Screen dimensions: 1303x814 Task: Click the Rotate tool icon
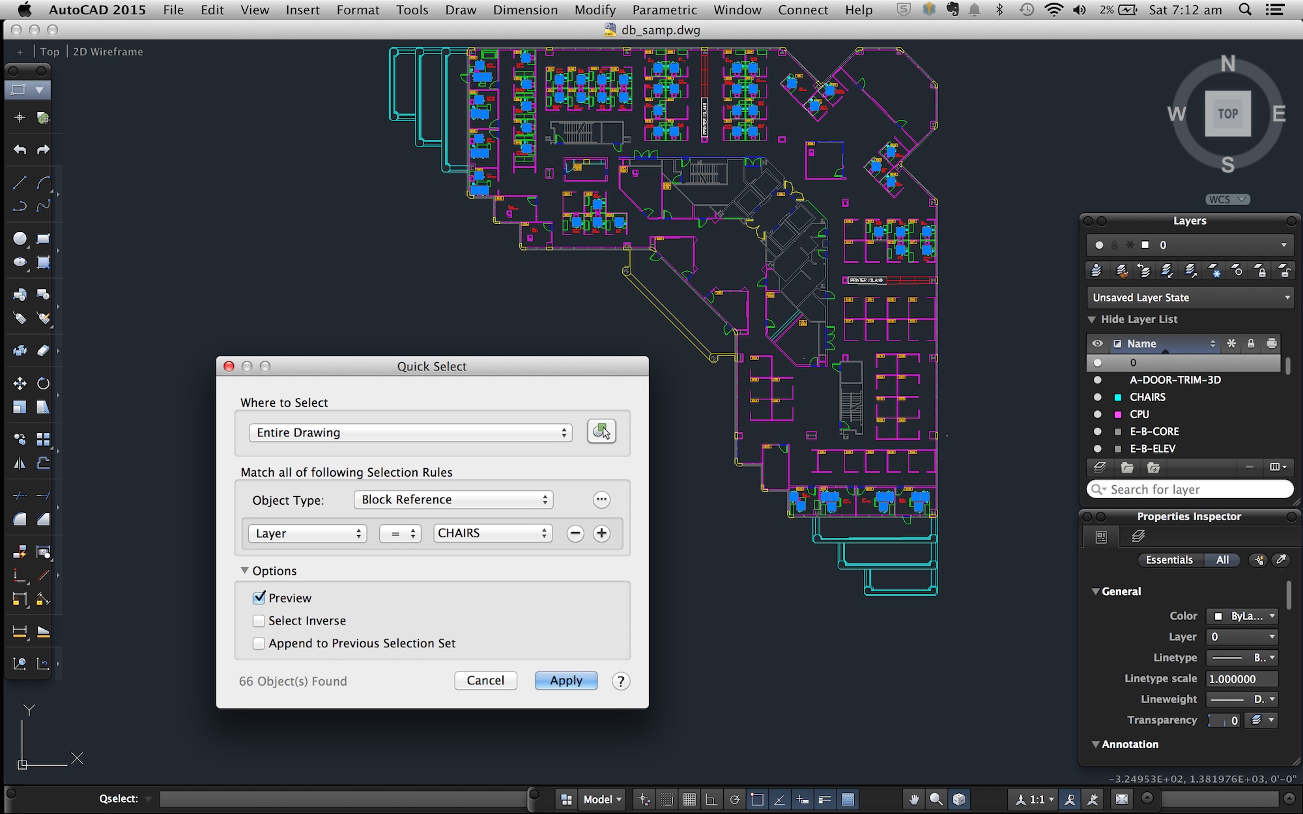pos(43,383)
